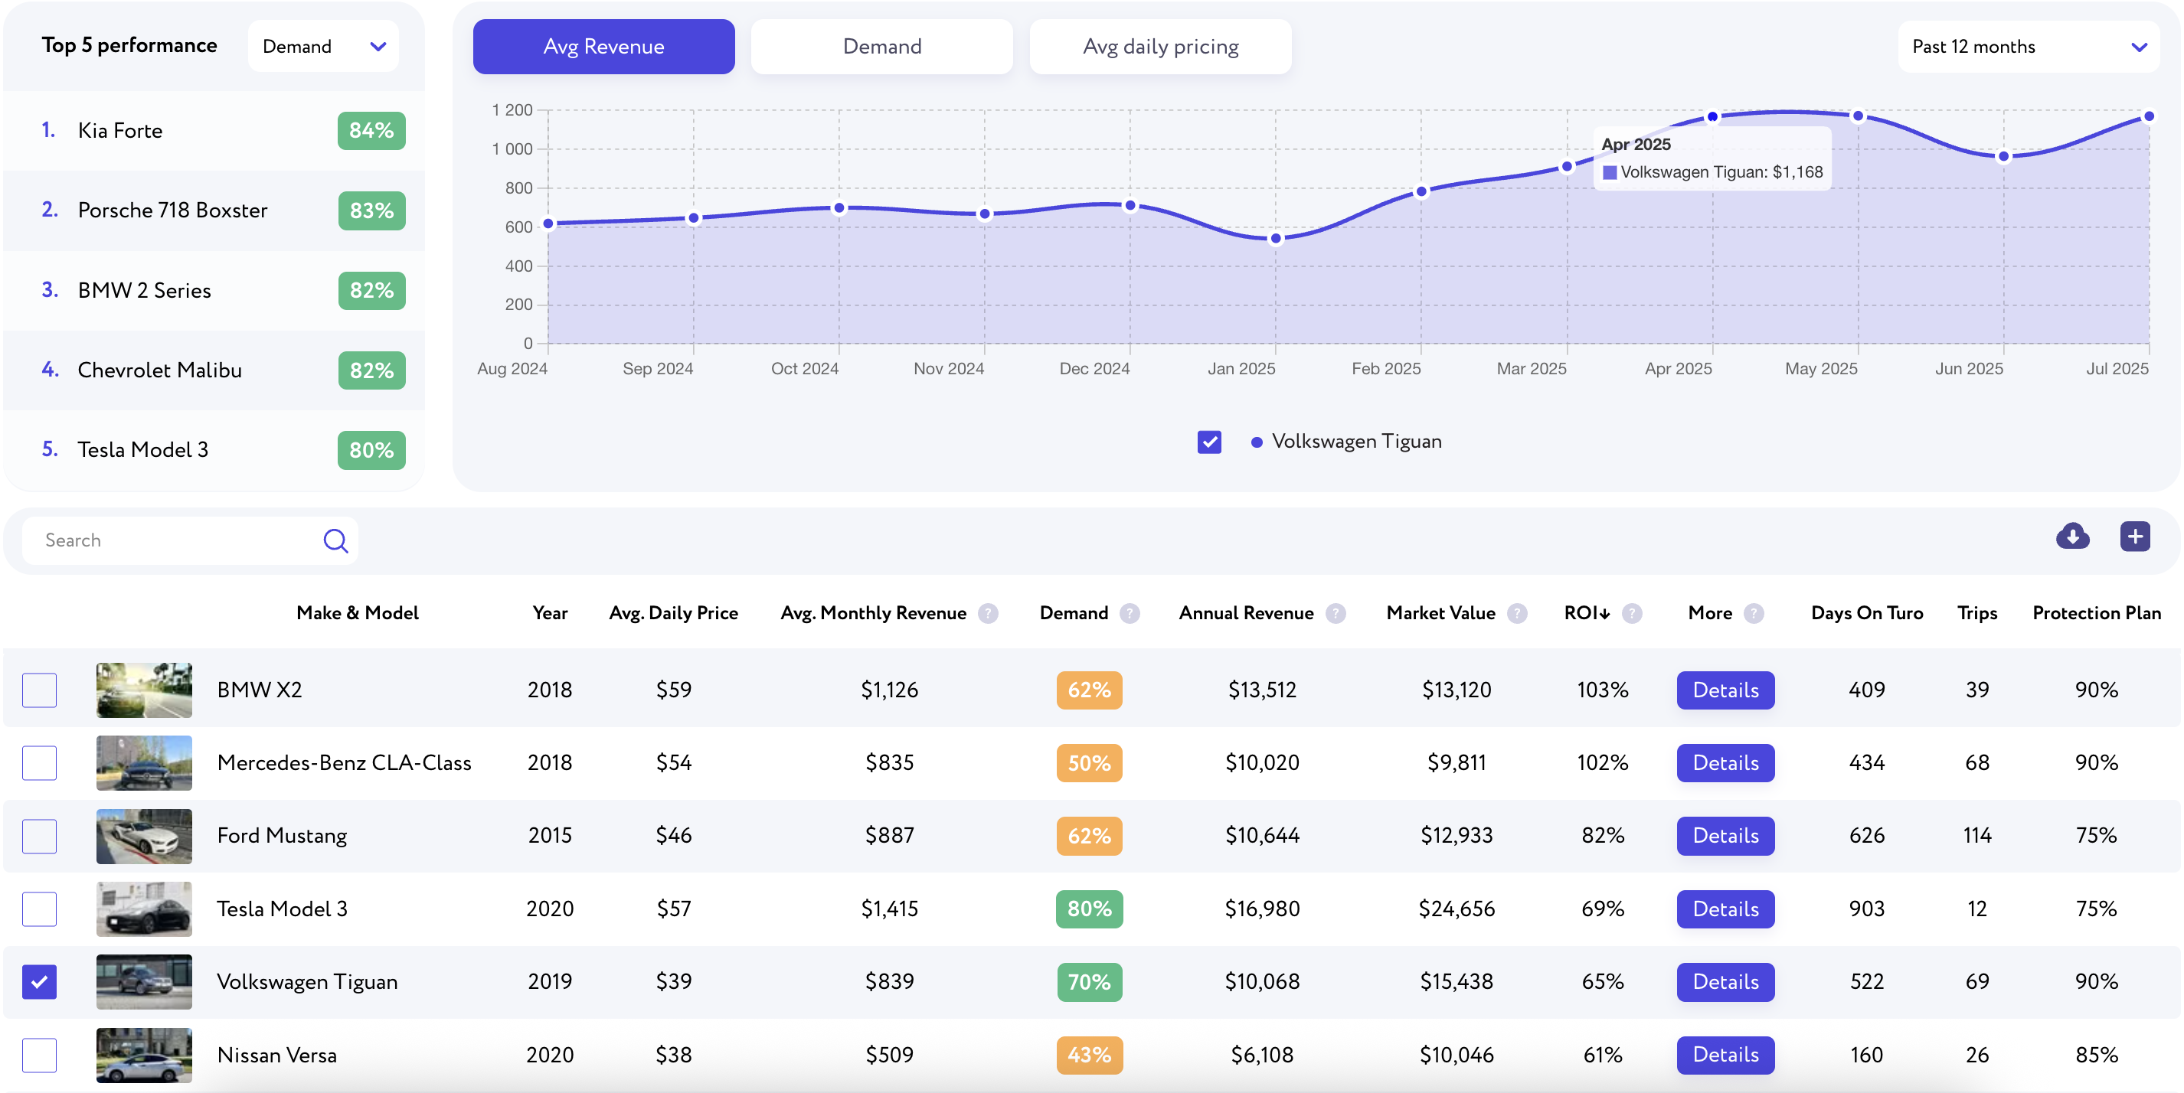Click Kia Forte 84% demand badge
Viewport: 2184px width, 1093px height.
[x=371, y=130]
